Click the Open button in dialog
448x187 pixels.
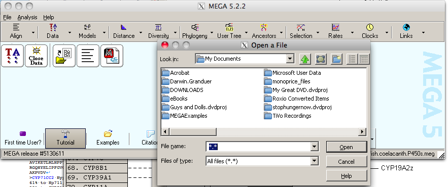(347, 147)
